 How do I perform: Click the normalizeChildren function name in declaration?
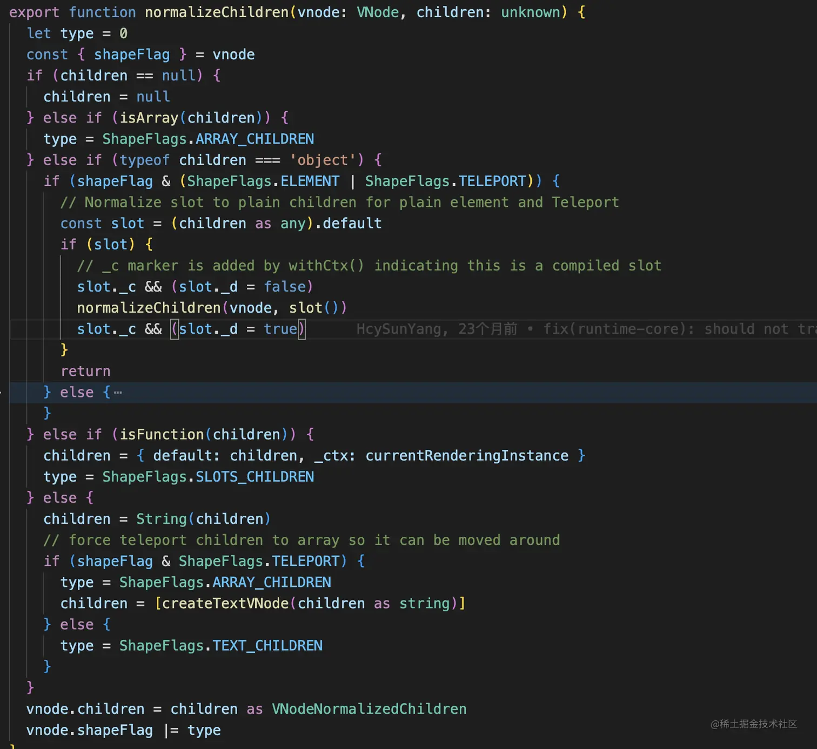point(217,12)
